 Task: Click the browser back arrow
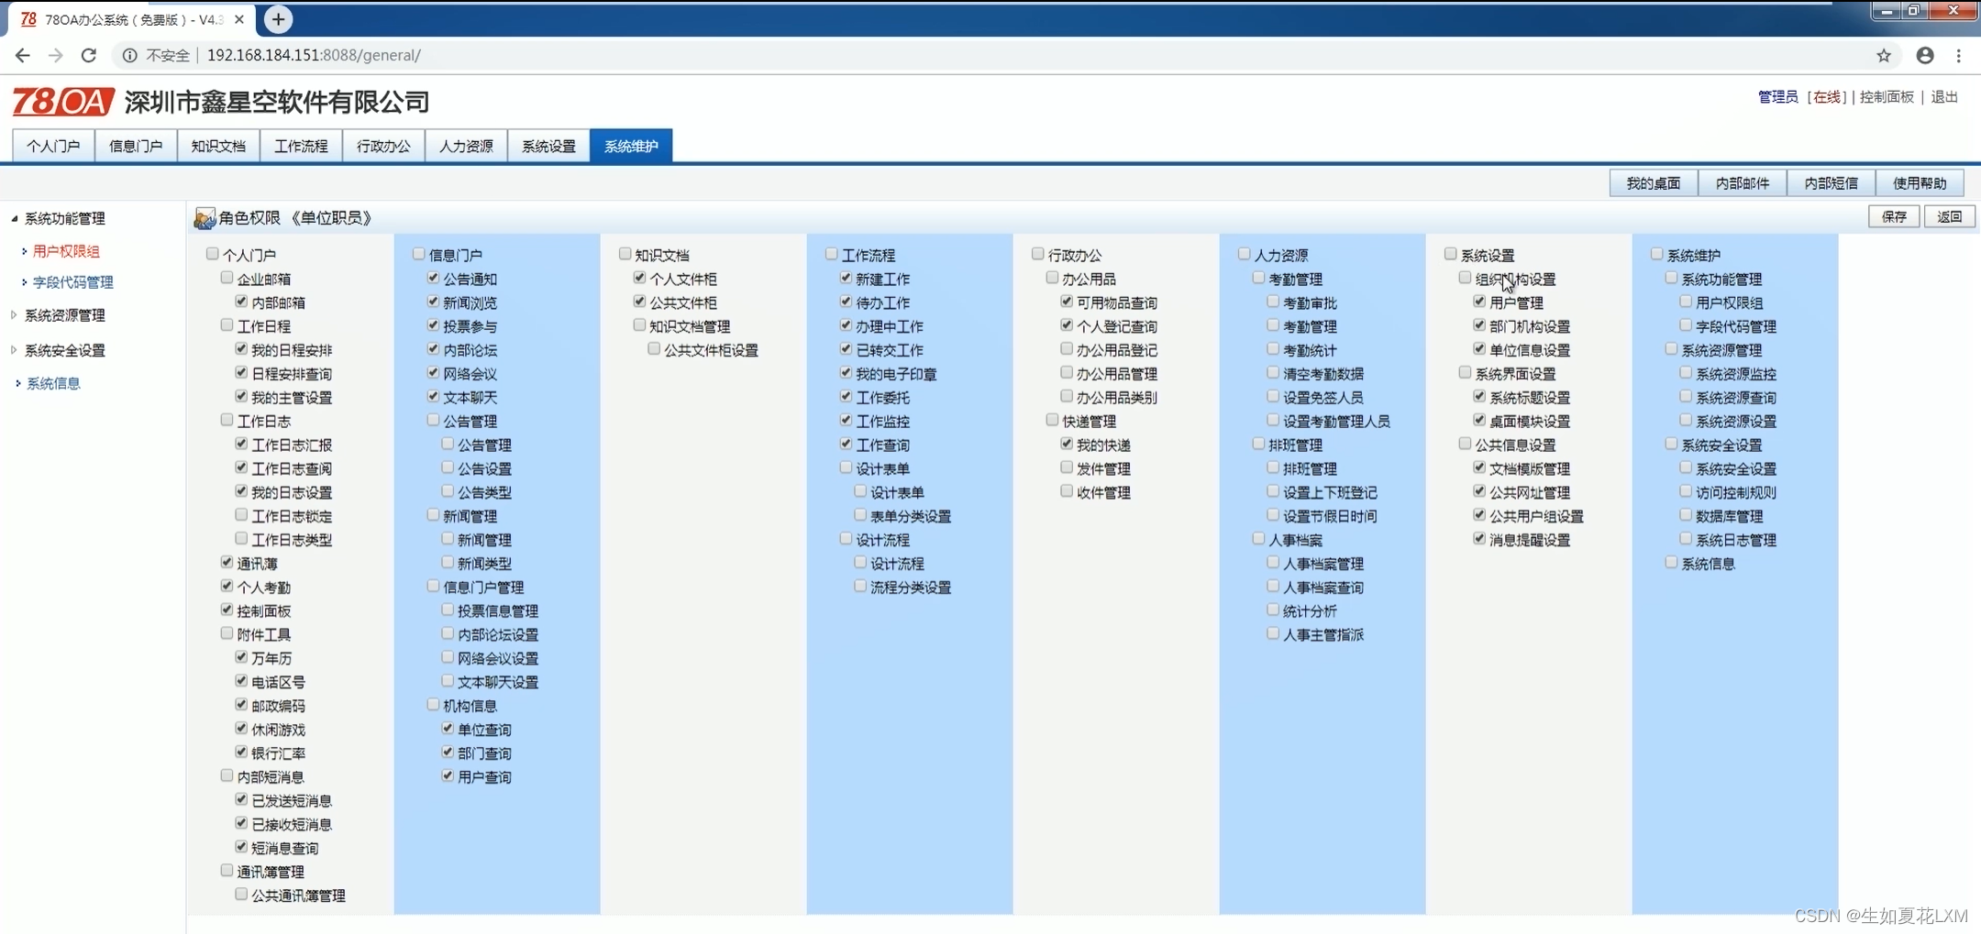point(23,55)
